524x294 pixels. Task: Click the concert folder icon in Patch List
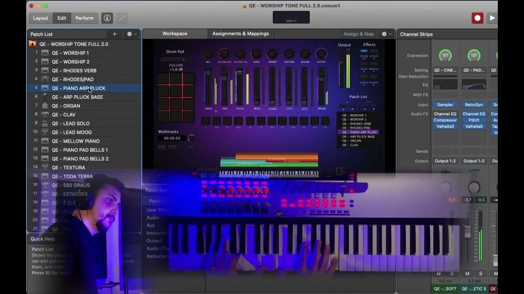[33, 44]
